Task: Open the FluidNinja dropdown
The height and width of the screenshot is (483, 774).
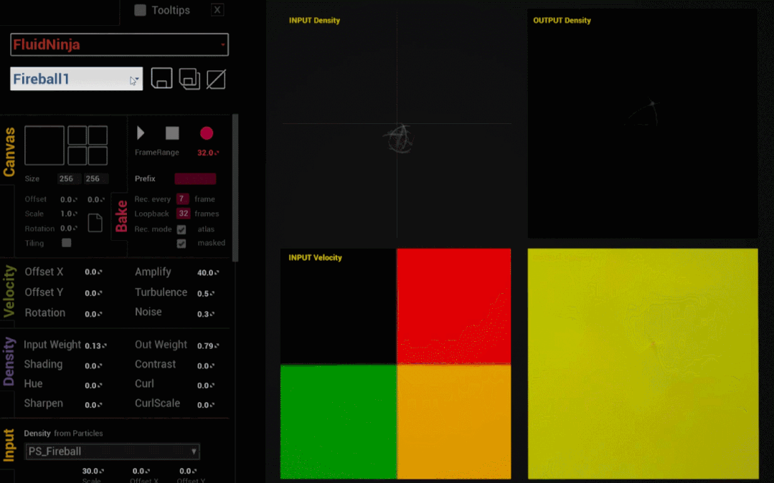Action: [x=119, y=44]
